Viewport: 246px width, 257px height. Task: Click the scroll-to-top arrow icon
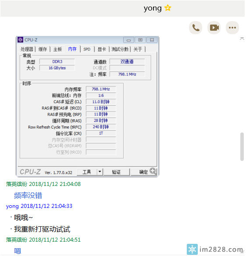click(x=242, y=39)
